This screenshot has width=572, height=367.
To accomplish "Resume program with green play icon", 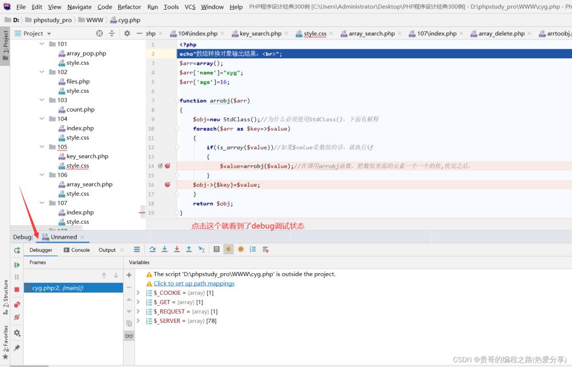I will coord(17,265).
